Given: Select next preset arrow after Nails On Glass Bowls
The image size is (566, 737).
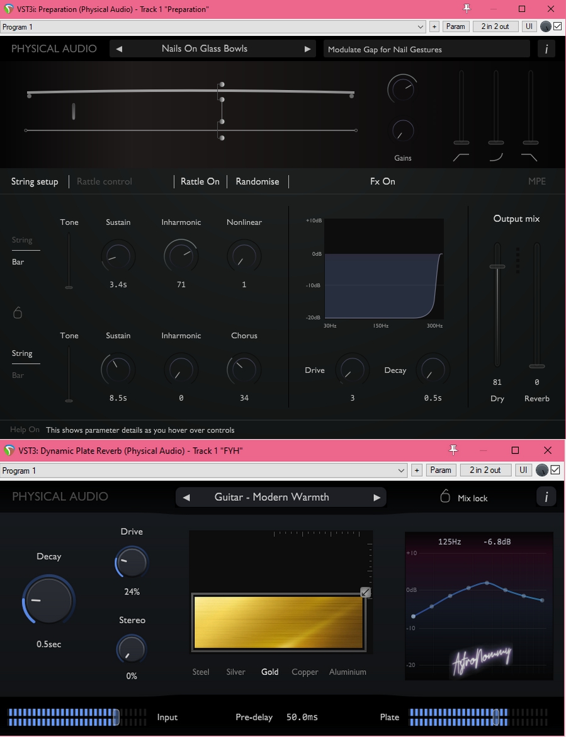Looking at the screenshot, I should click(307, 49).
